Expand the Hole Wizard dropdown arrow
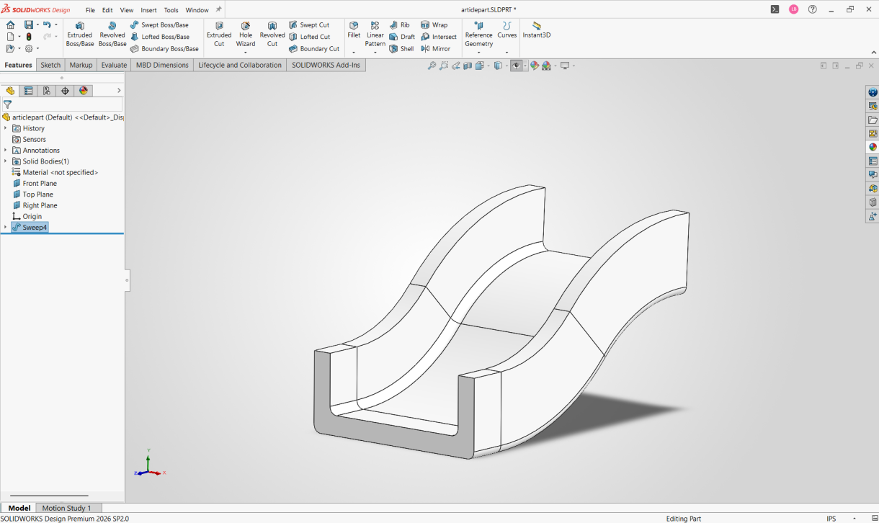This screenshot has width=879, height=523. pos(246,52)
